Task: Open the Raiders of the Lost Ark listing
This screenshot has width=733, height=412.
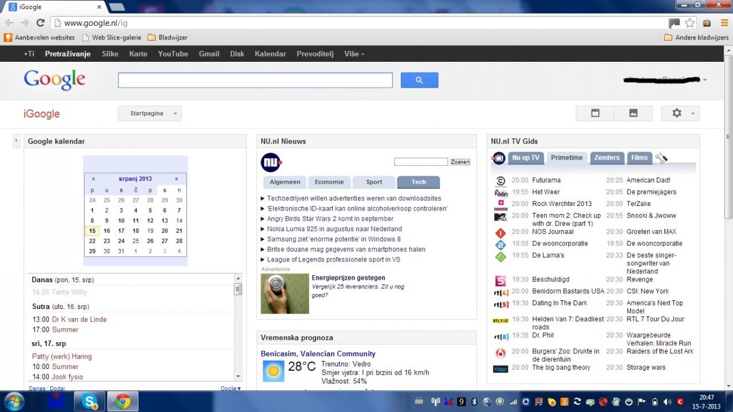Action: (660, 351)
